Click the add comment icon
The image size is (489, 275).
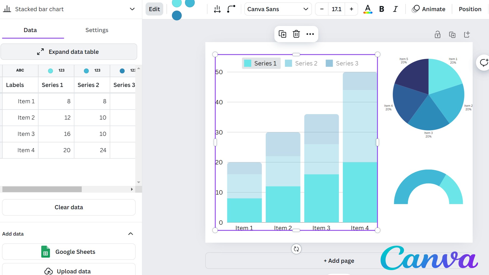(x=484, y=62)
